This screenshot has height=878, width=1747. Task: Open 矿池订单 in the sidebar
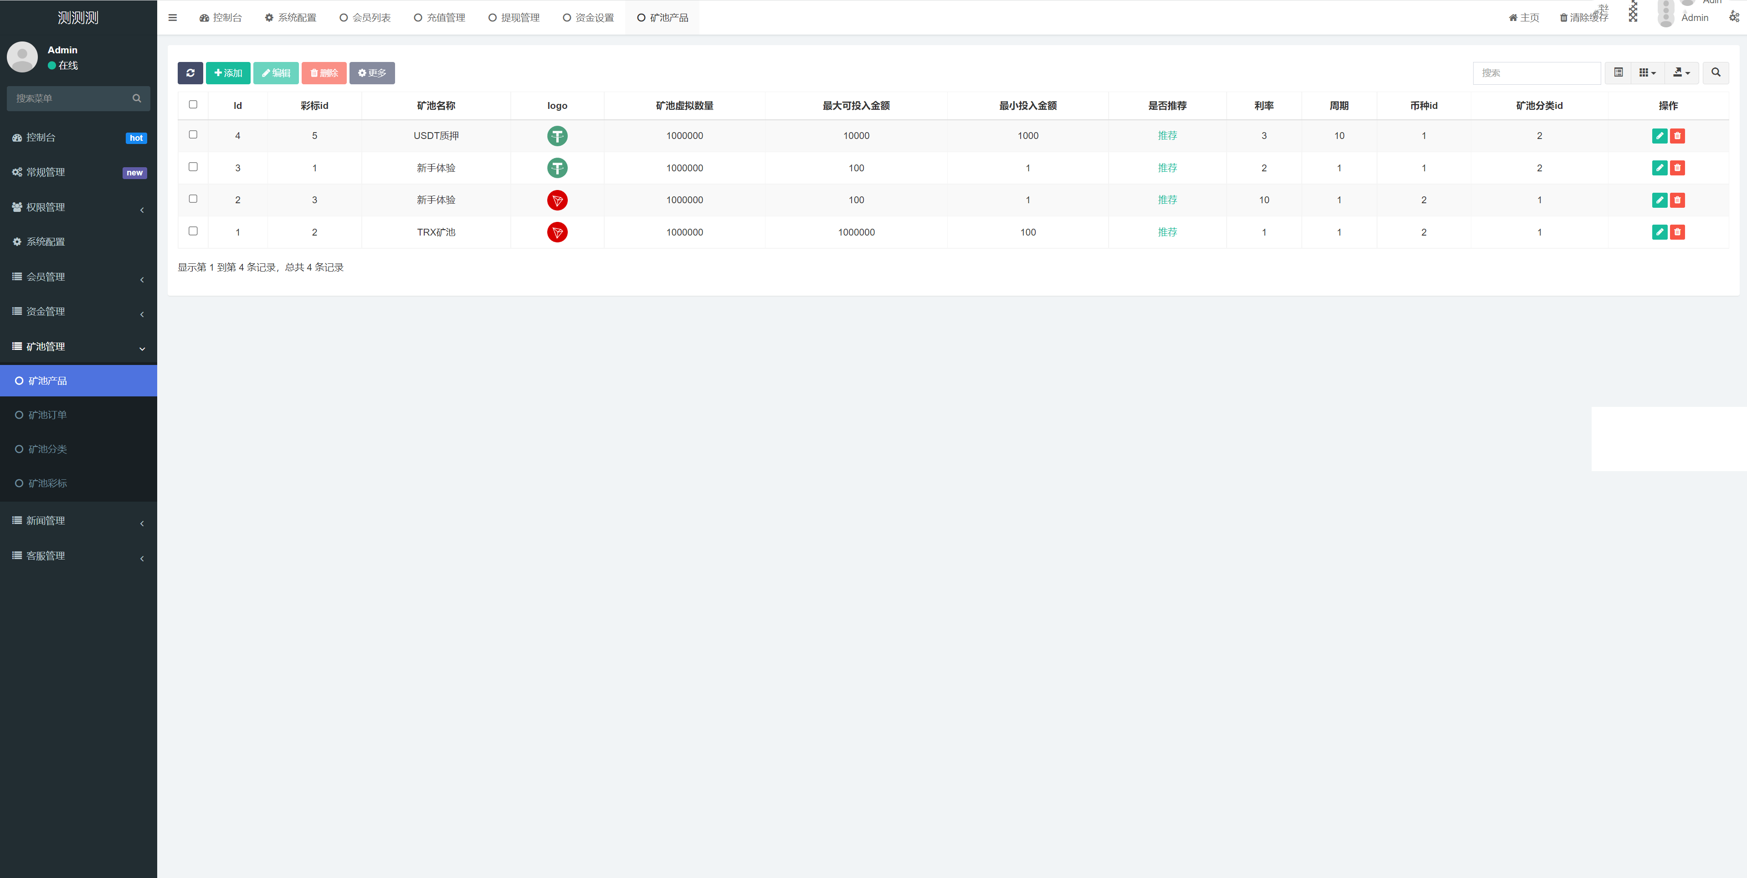(47, 415)
